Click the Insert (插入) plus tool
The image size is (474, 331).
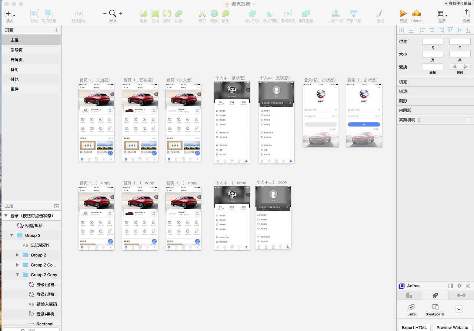click(8, 14)
